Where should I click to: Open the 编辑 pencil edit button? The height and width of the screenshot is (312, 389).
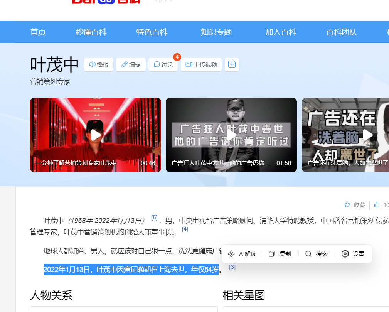[131, 64]
